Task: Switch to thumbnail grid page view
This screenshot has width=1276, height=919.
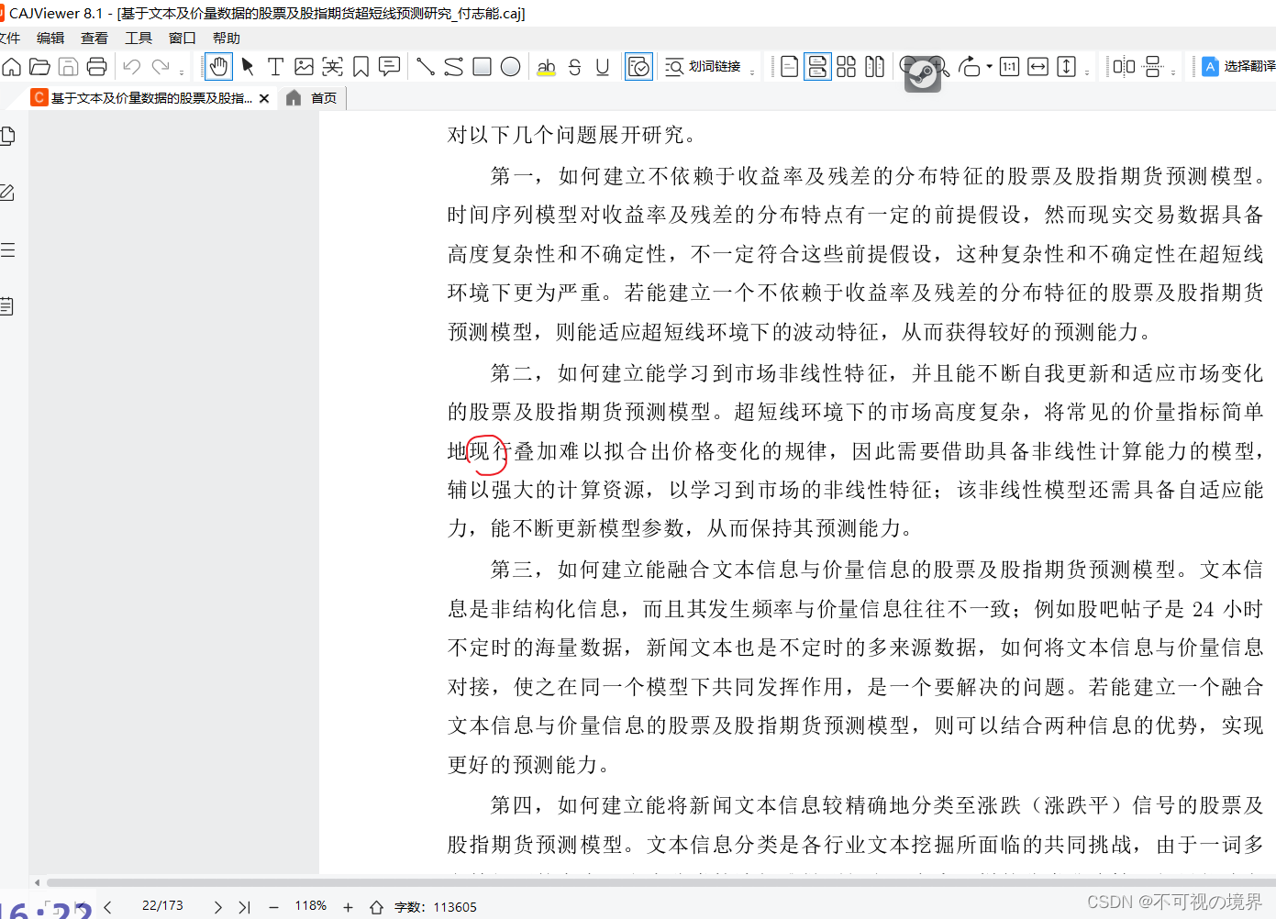Action: coord(846,67)
